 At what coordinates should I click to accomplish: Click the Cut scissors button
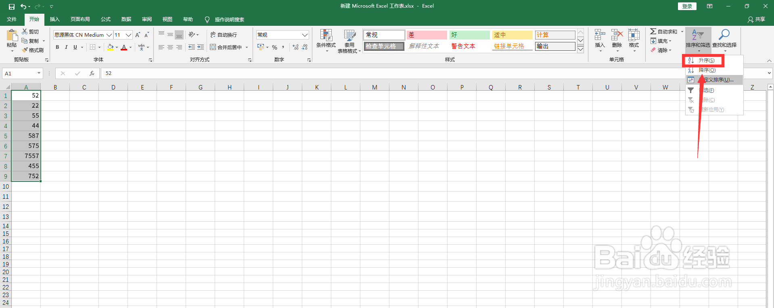(x=30, y=31)
